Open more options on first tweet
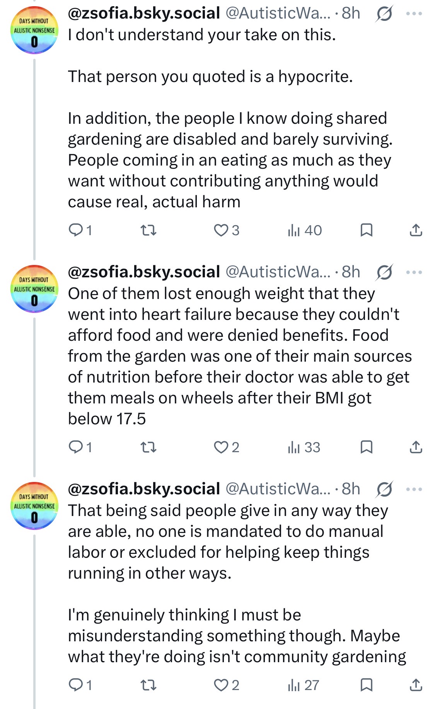Viewport: 435px width, 709px height. [414, 14]
